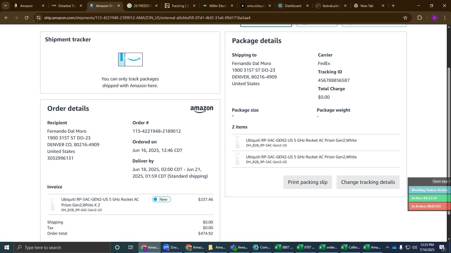Image resolution: width=451 pixels, height=253 pixels.
Task: Open the Zoom app on the taskbar
Action: pyautogui.click(x=172, y=247)
